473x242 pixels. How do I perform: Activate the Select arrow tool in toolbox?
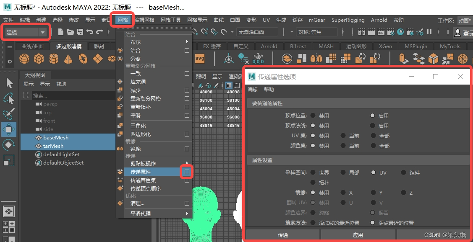pyautogui.click(x=9, y=83)
